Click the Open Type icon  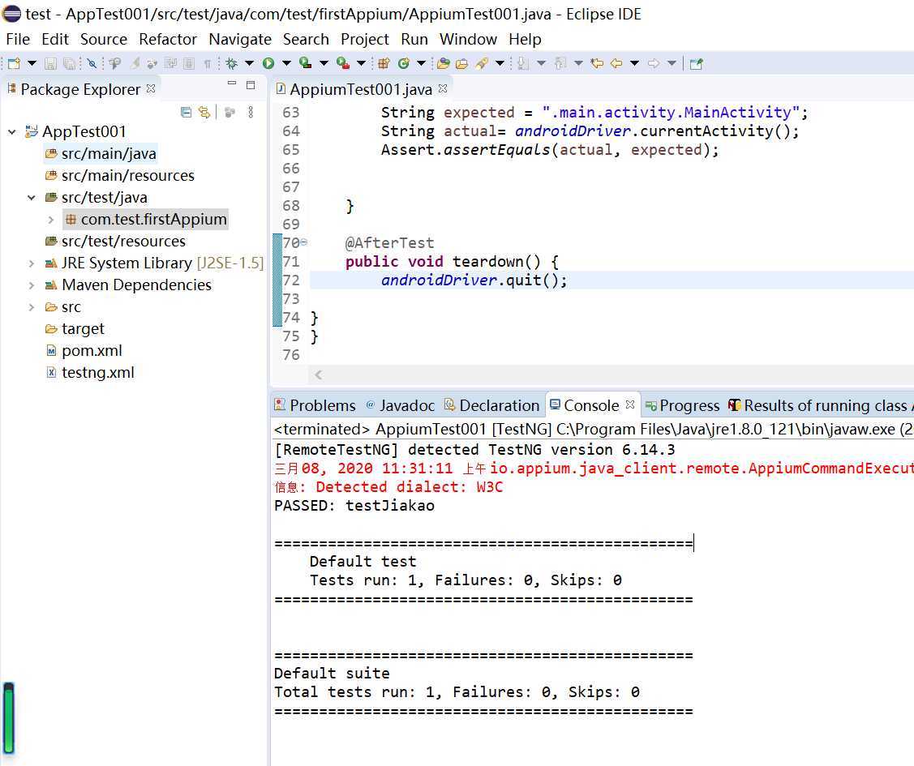point(443,63)
